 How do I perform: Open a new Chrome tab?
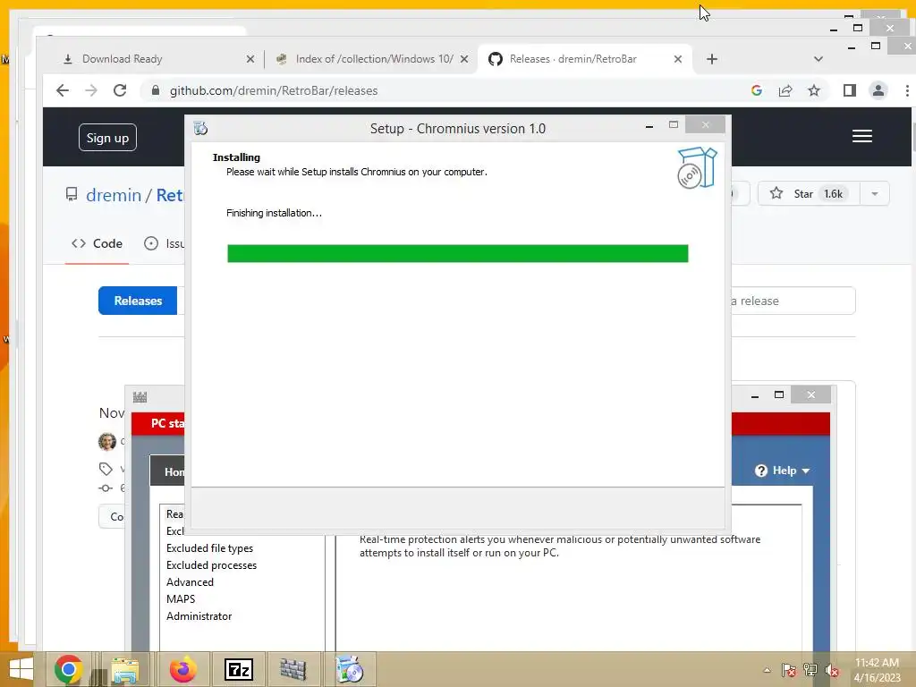[711, 59]
